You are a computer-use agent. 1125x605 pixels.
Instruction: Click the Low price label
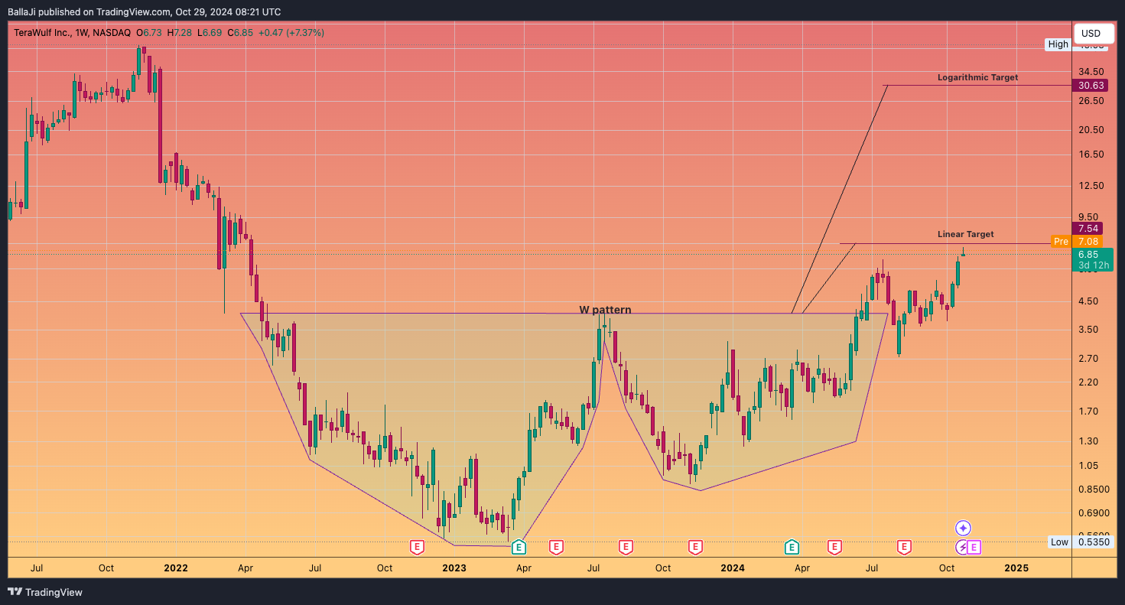coord(1059,542)
